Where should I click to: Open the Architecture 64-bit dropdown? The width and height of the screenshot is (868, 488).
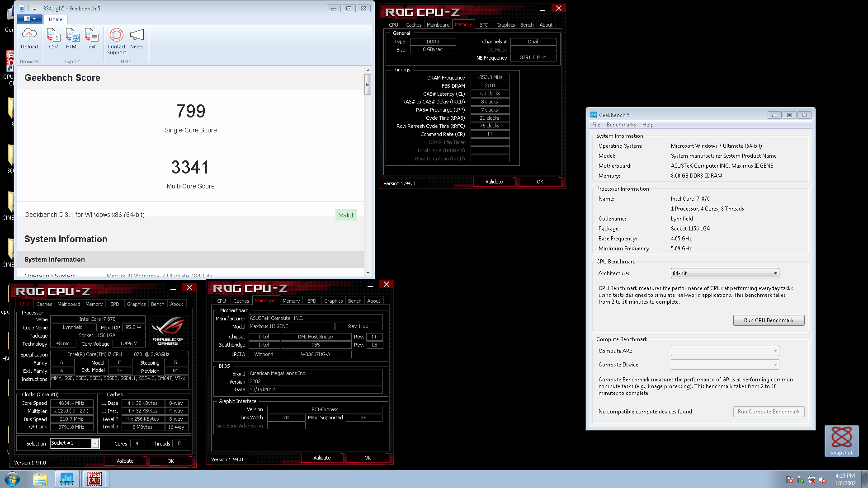(x=725, y=273)
